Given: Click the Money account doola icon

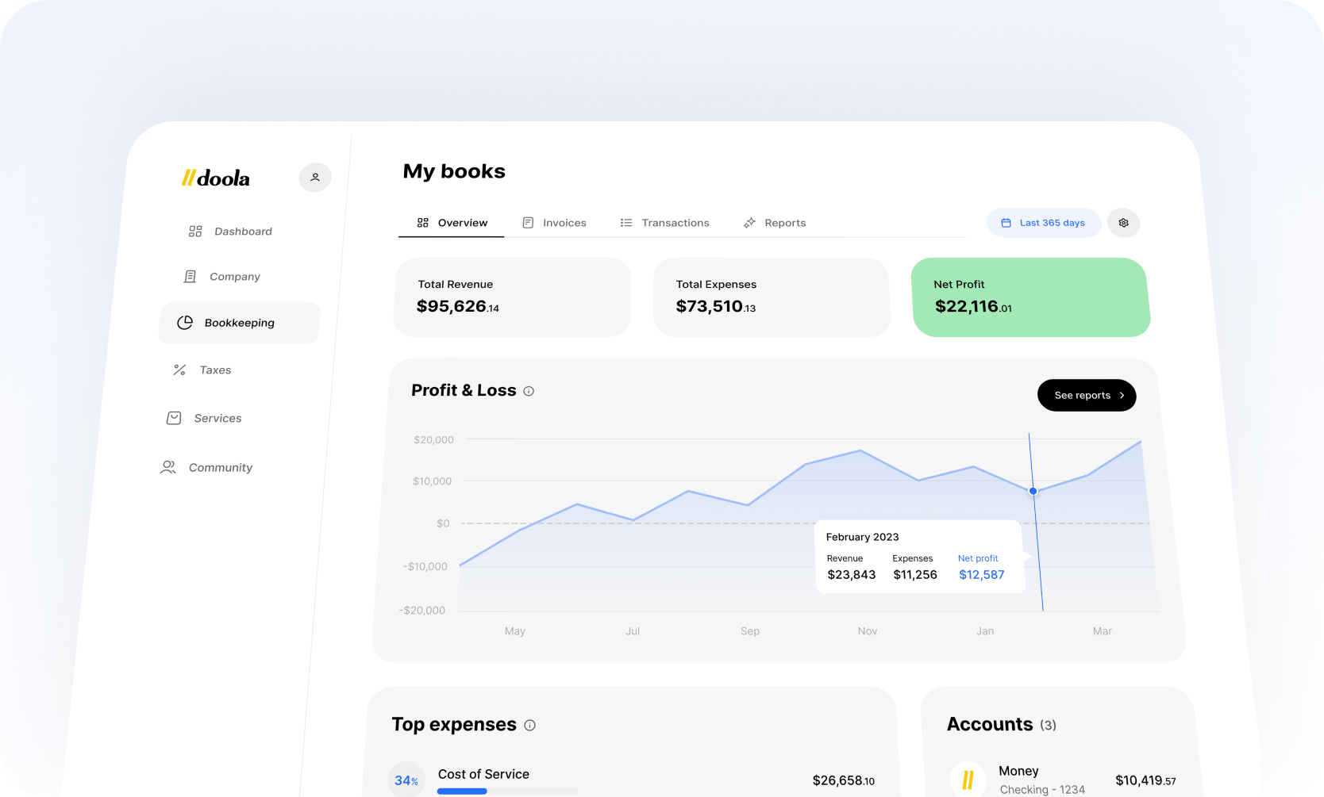Looking at the screenshot, I should pyautogui.click(x=968, y=780).
